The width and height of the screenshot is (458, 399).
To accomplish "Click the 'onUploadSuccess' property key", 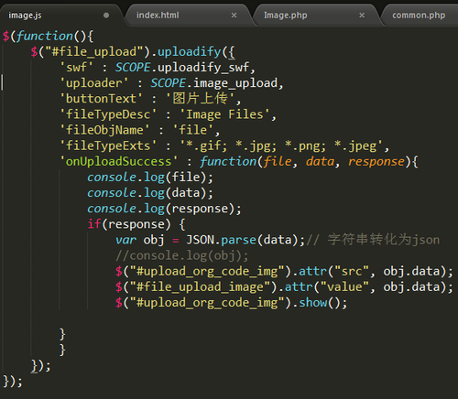I will (119, 161).
